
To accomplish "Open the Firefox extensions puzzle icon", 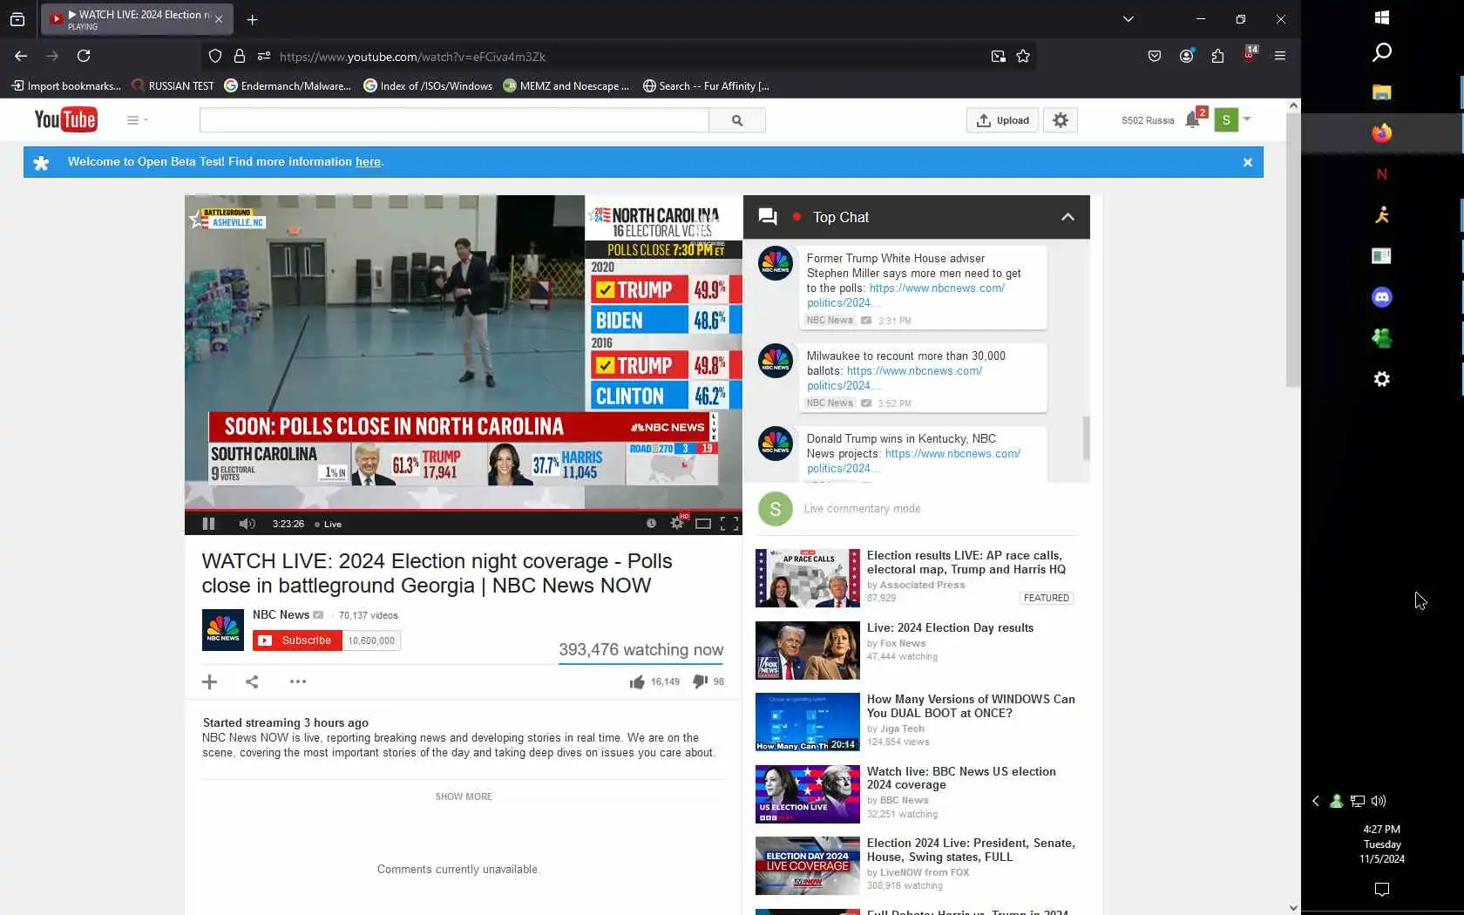I will pyautogui.click(x=1217, y=56).
